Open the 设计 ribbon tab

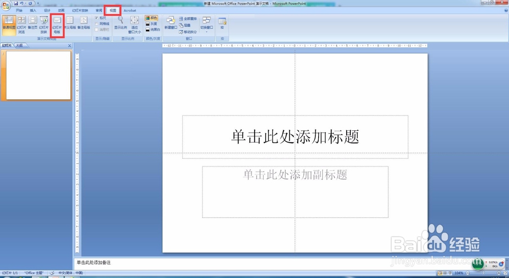(x=47, y=10)
